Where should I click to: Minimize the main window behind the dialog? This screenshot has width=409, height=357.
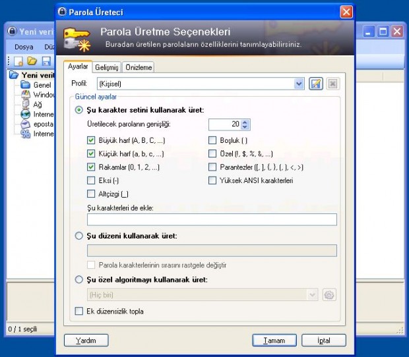pos(368,32)
